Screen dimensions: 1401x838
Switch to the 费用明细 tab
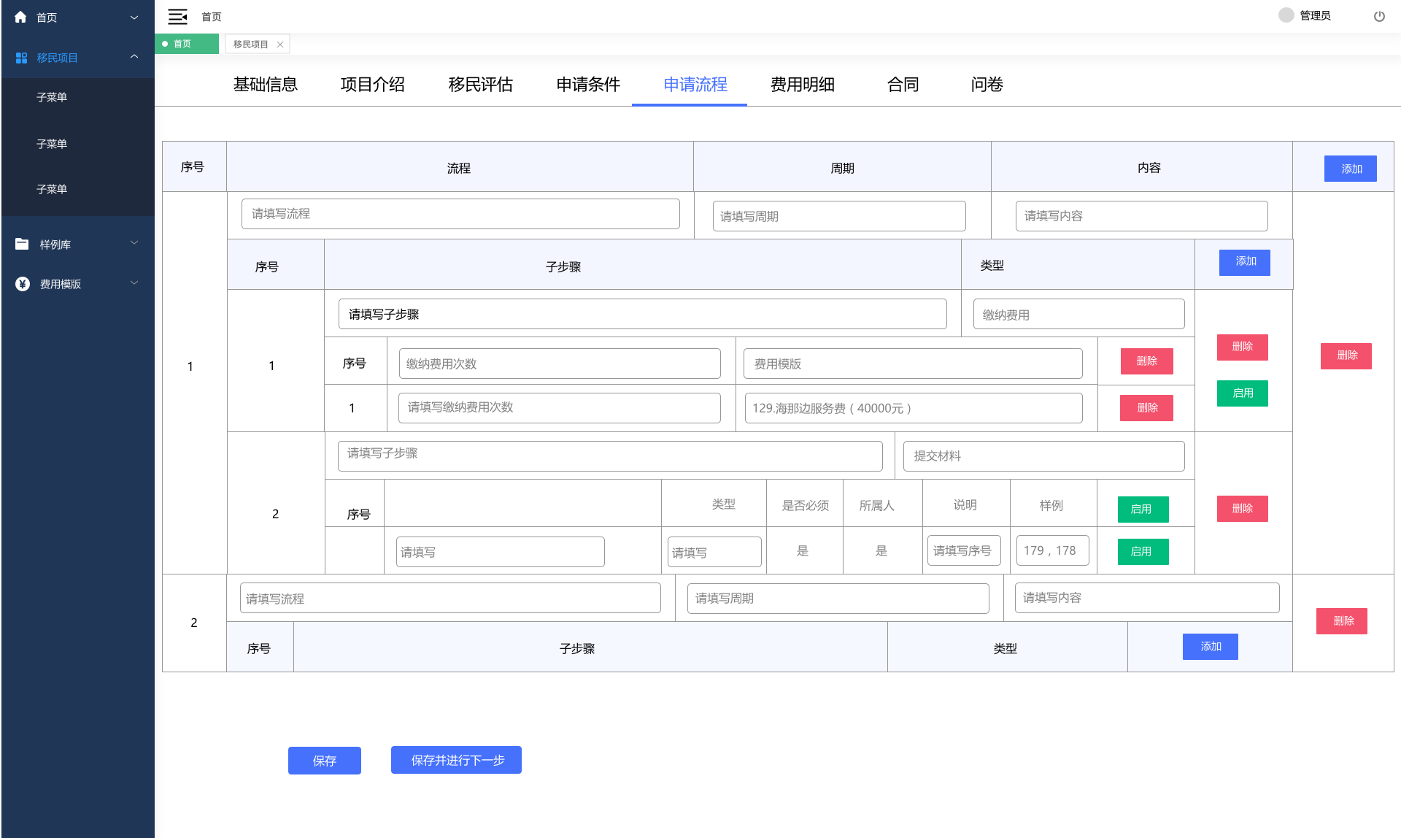point(802,85)
